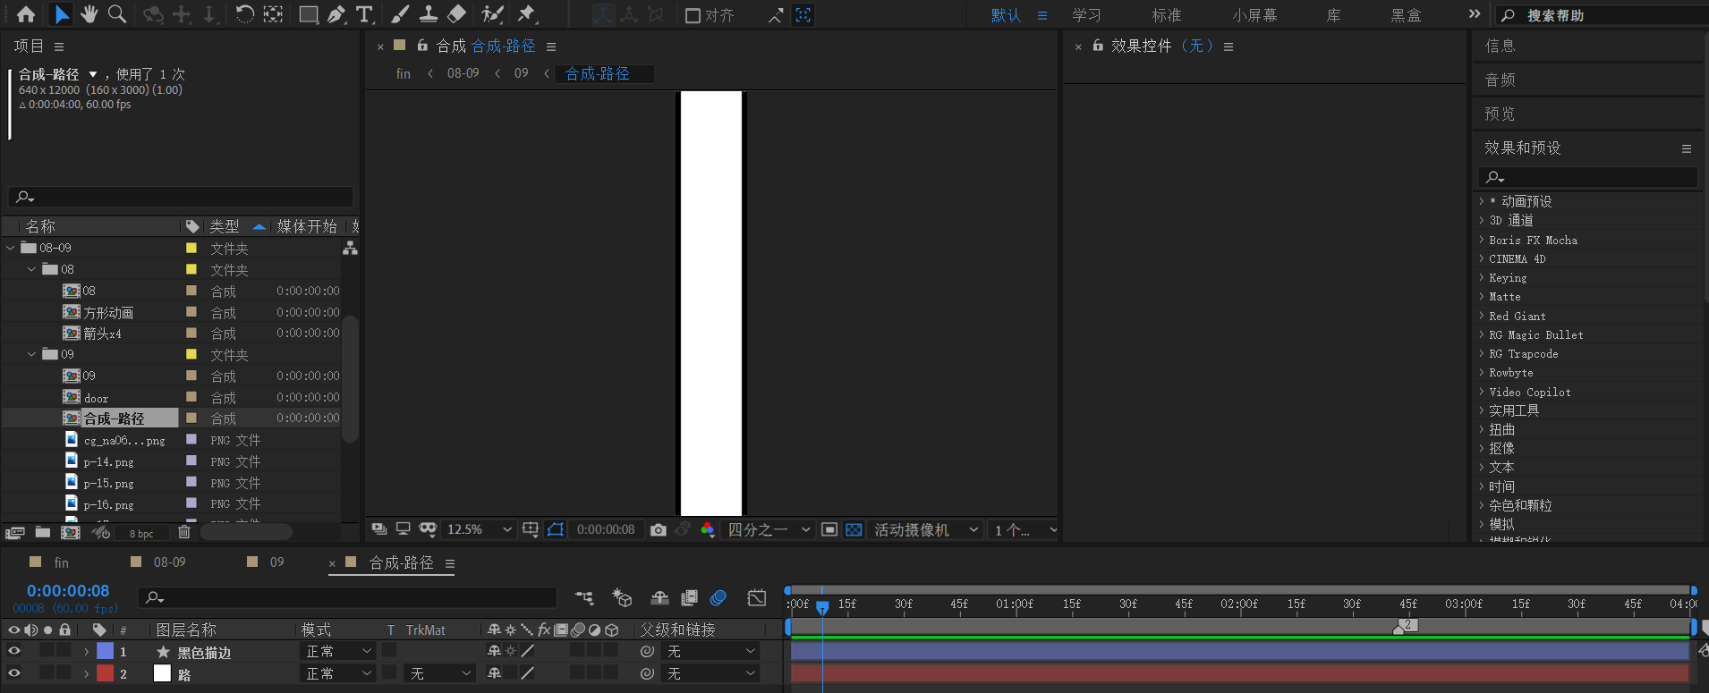Navigate to 08-09 in composition breadcrumb
Viewport: 1709px width, 693px height.
(463, 73)
